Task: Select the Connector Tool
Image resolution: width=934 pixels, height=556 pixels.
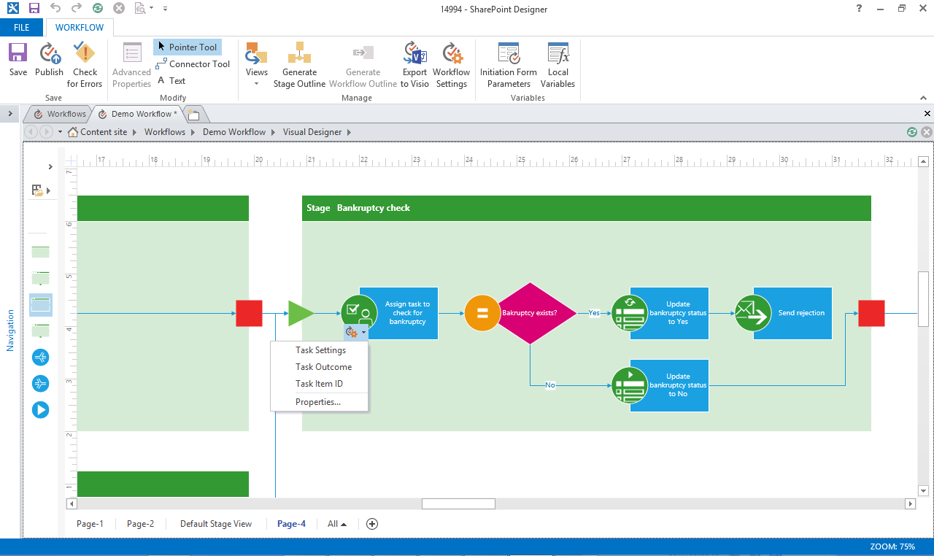Action: tap(193, 63)
